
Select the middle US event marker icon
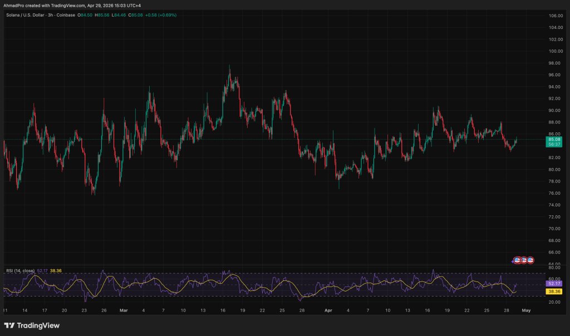pyautogui.click(x=524, y=260)
